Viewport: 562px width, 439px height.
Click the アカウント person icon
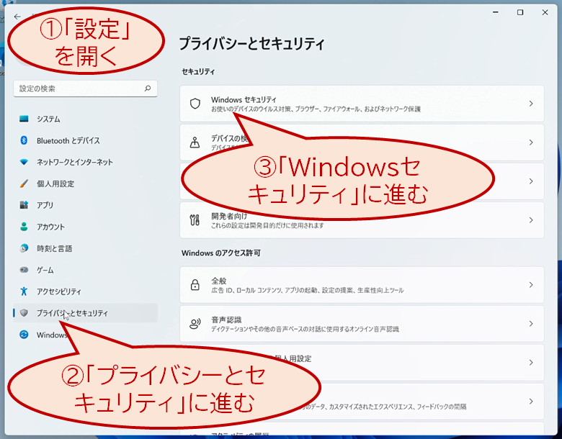click(24, 227)
